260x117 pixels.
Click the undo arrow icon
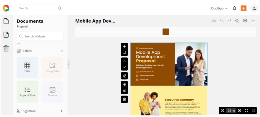222,21
